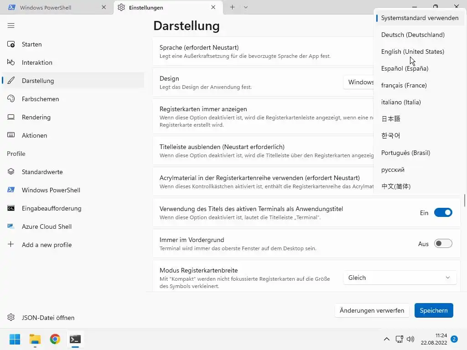Open Standardwerte profile settings
467x350 pixels.
click(x=73, y=172)
